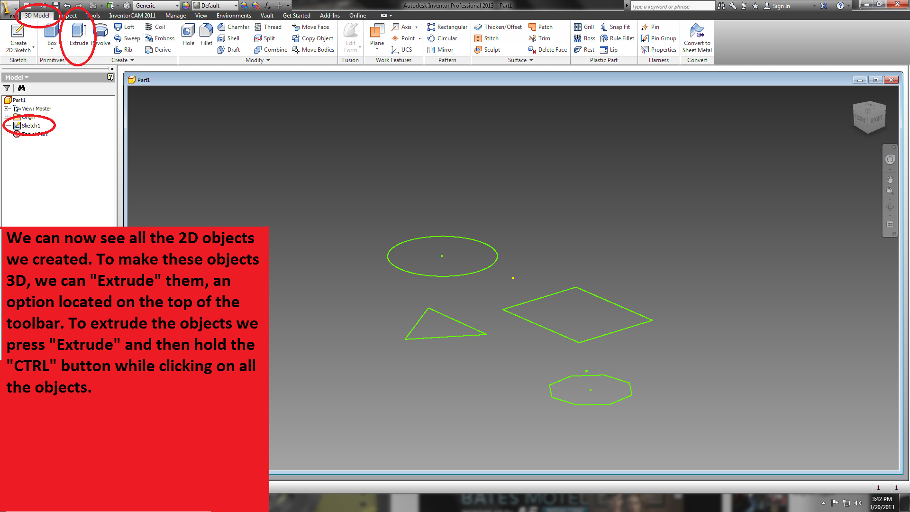Select the Loft tool
The image size is (910, 512).
(x=125, y=27)
